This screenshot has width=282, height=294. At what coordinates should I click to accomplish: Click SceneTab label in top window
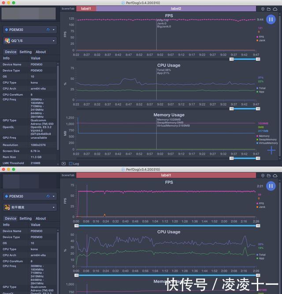point(68,9)
